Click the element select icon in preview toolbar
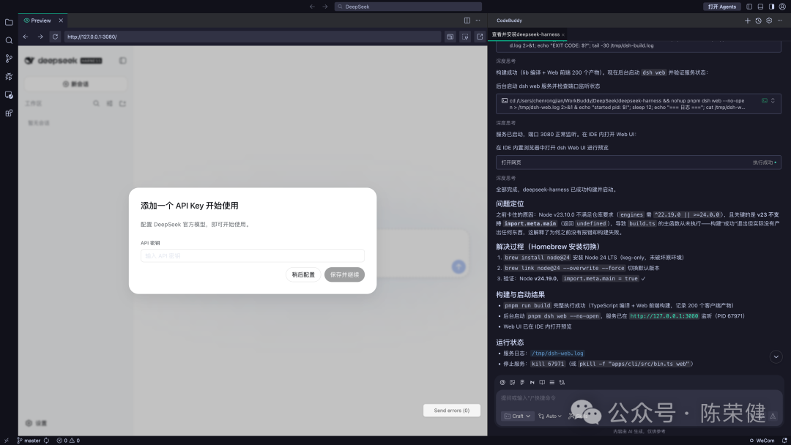 (x=465, y=37)
